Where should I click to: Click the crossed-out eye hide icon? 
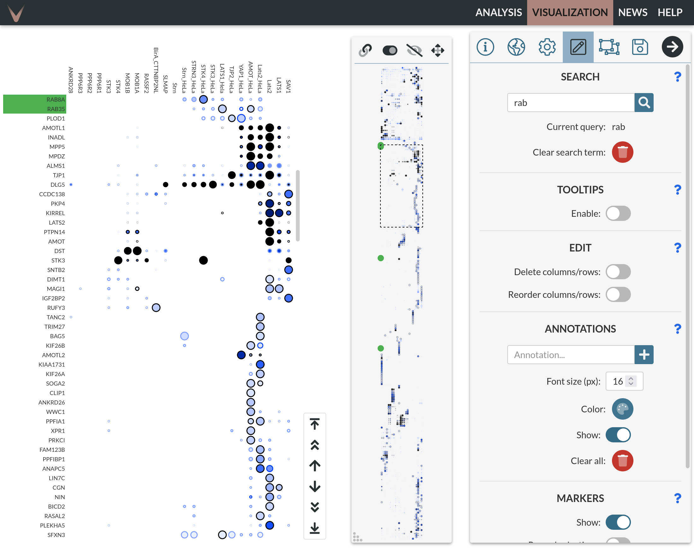[414, 50]
